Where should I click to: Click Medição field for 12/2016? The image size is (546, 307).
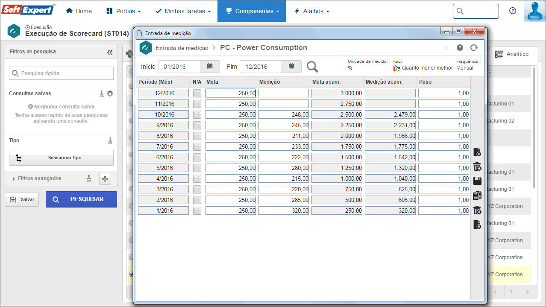click(x=284, y=93)
